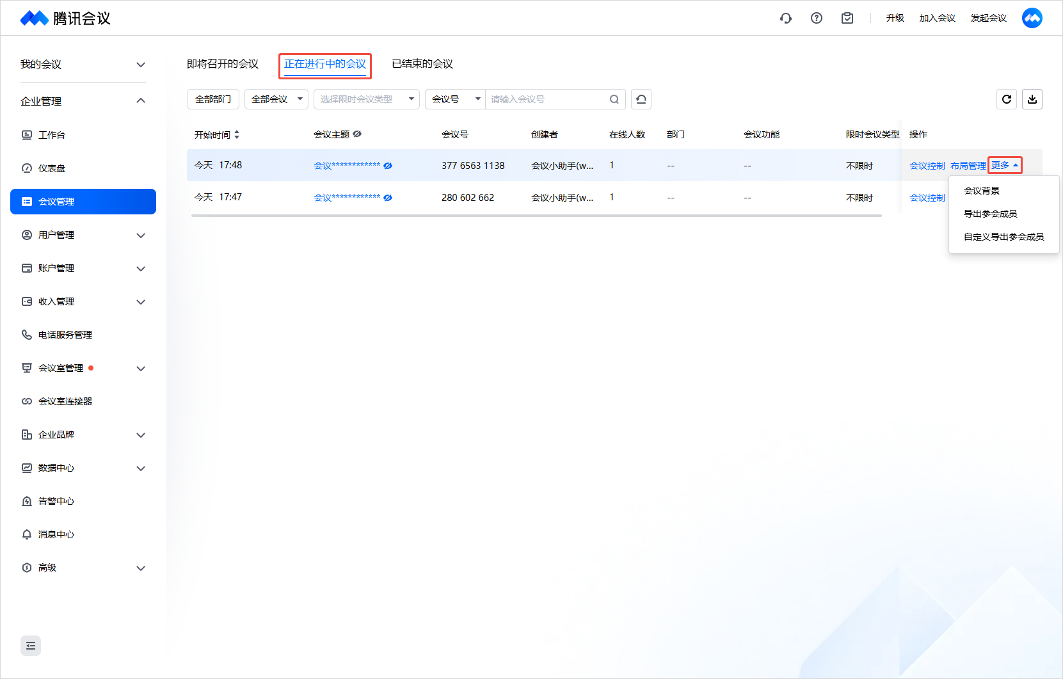Open topic link of 17:47 meeting

347,198
